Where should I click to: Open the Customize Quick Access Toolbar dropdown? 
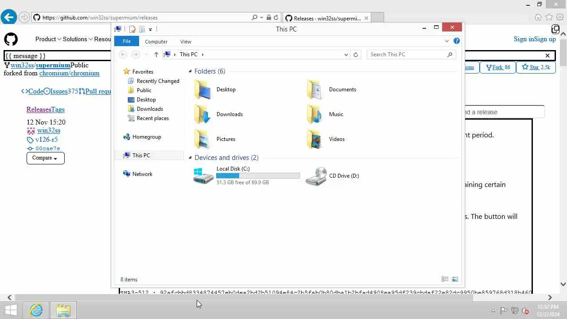(150, 29)
